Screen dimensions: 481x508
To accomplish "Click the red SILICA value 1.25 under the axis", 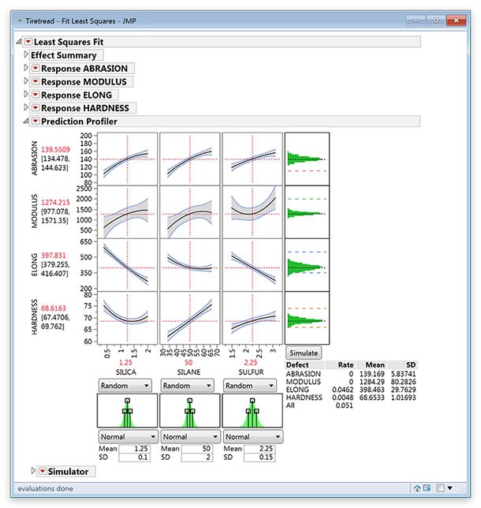I will (126, 361).
